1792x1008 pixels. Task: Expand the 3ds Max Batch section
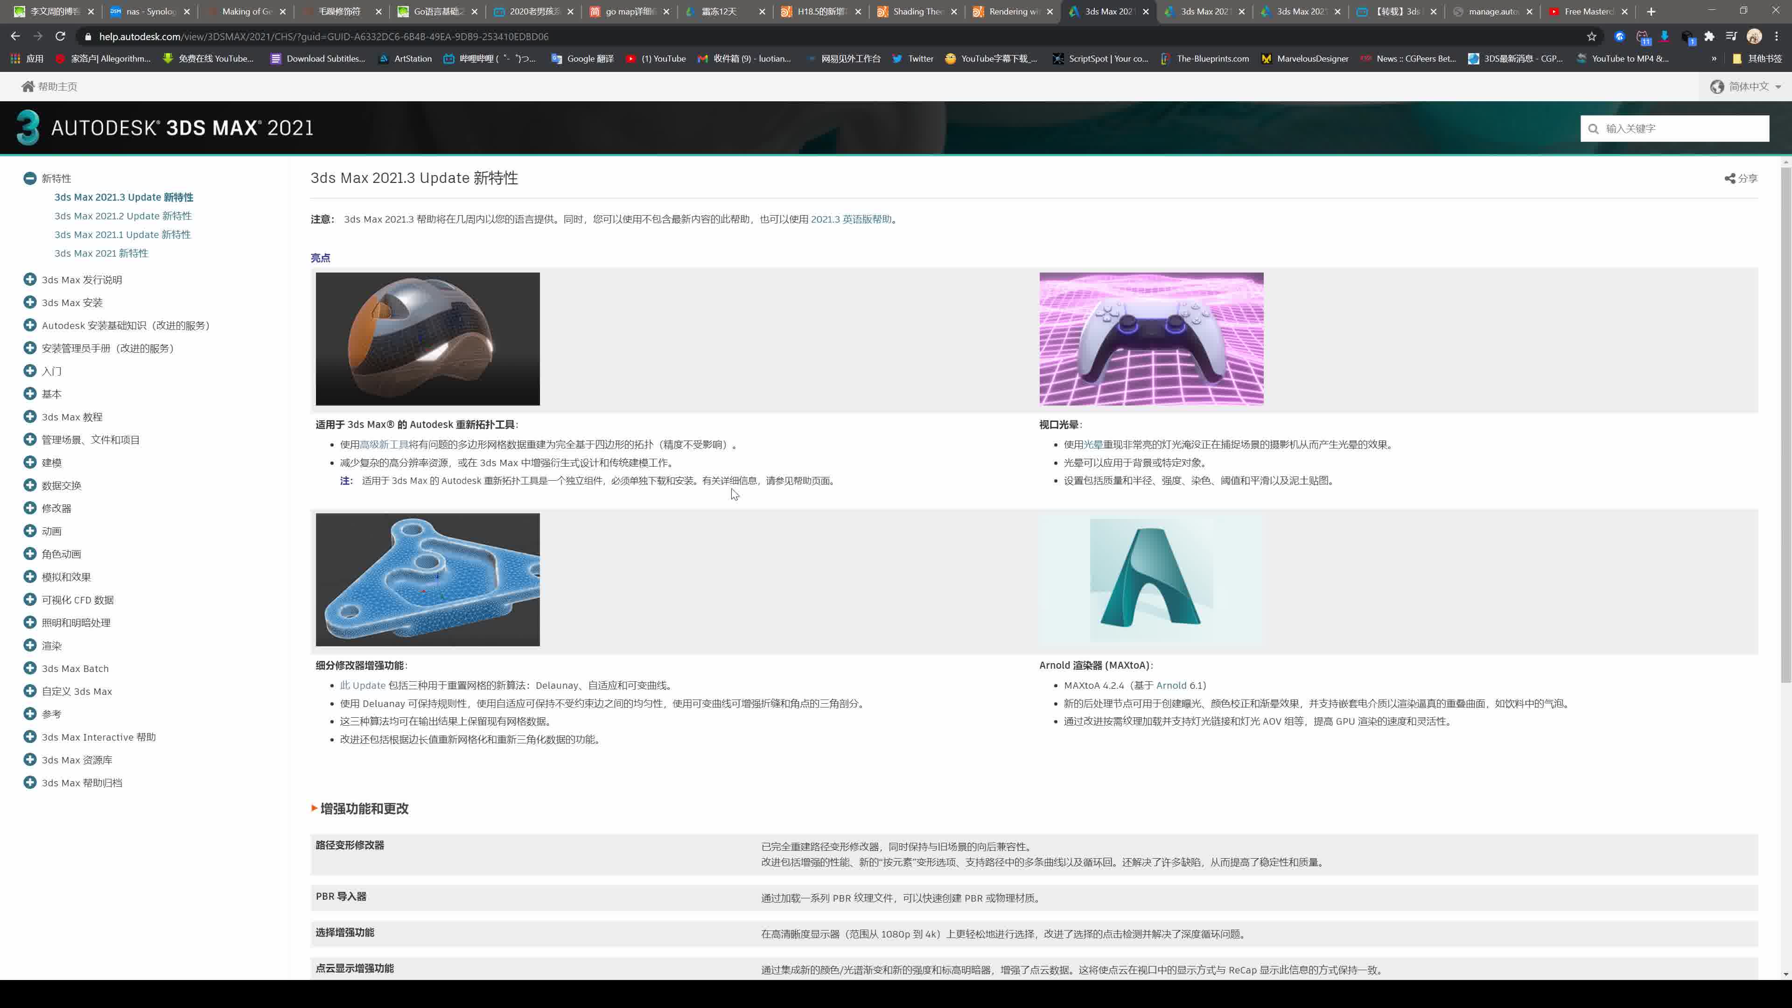(30, 669)
